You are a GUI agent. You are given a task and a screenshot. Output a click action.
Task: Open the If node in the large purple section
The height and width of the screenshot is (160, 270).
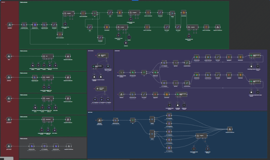pos(144,72)
